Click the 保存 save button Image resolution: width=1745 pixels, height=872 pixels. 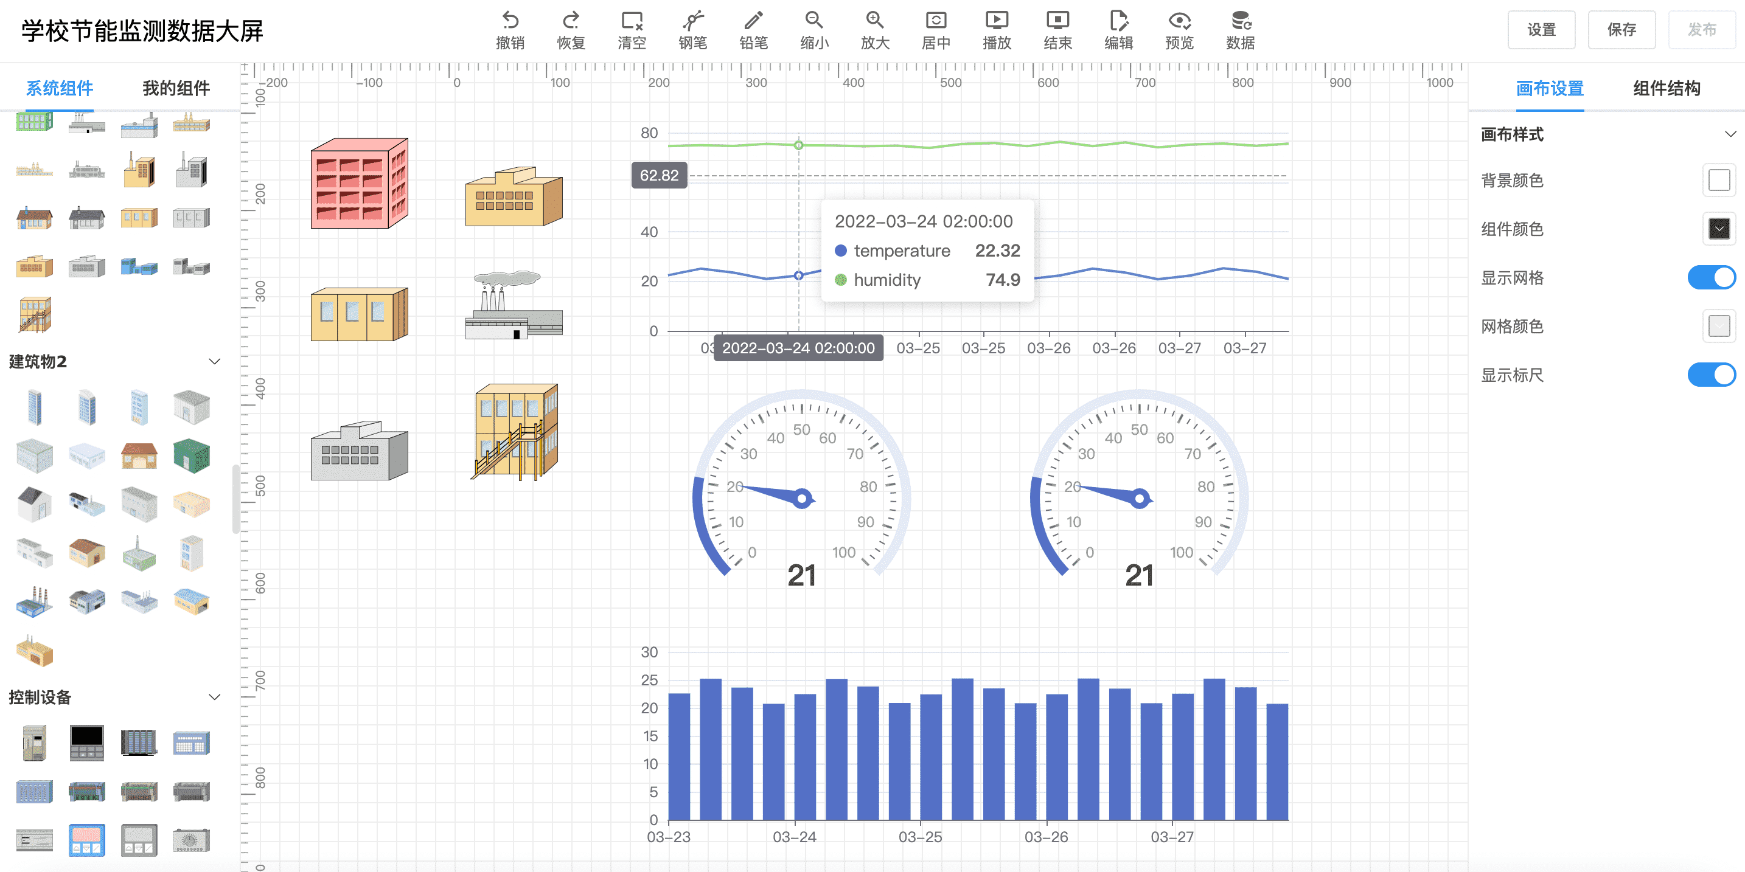(1621, 30)
